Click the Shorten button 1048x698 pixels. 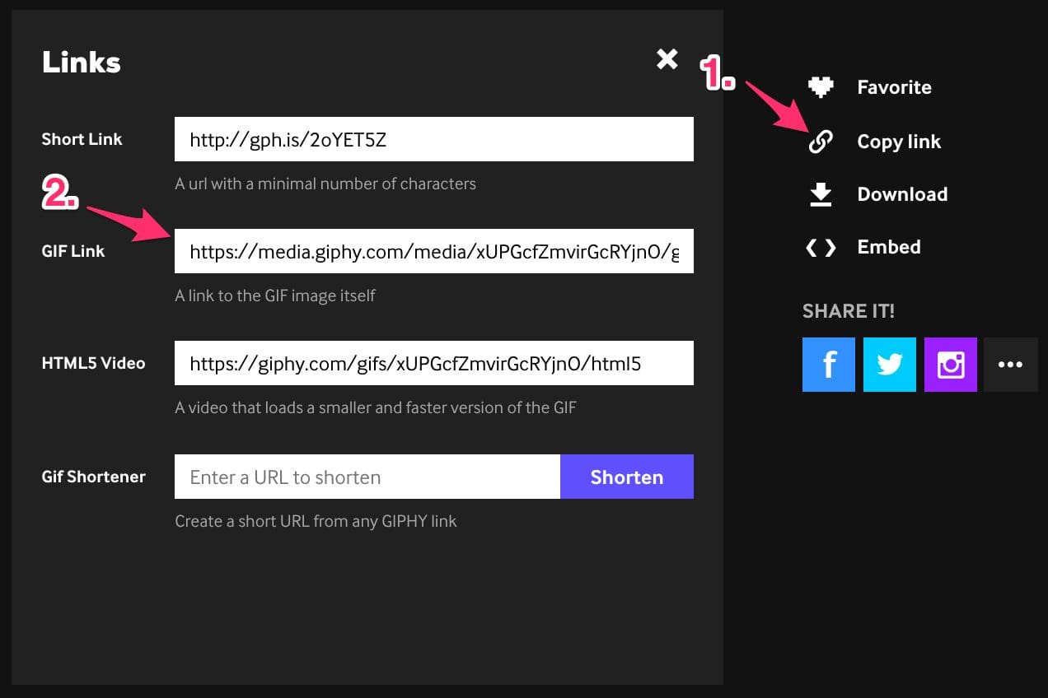(x=626, y=477)
